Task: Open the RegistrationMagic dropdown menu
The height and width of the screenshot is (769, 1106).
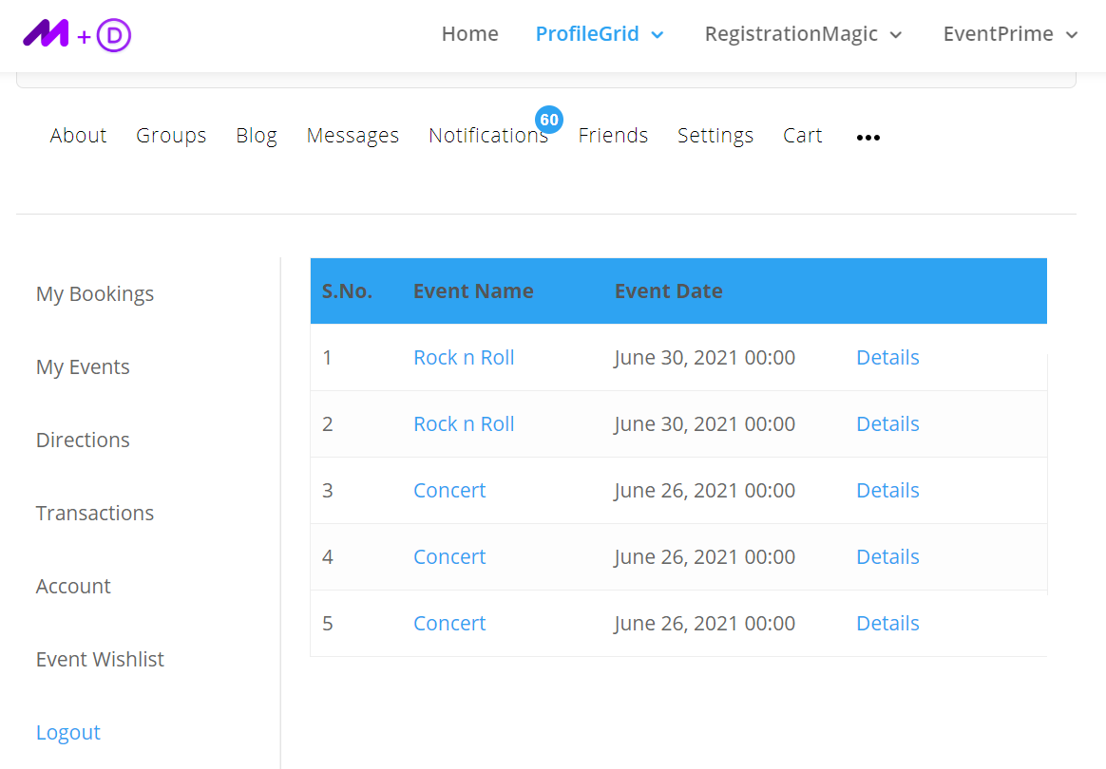Action: (x=803, y=34)
